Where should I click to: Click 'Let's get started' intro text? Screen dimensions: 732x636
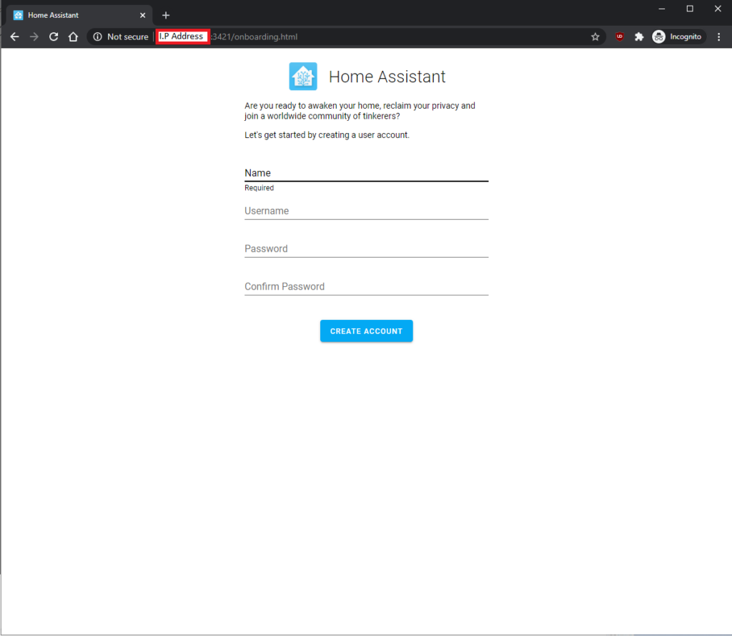[x=327, y=135]
